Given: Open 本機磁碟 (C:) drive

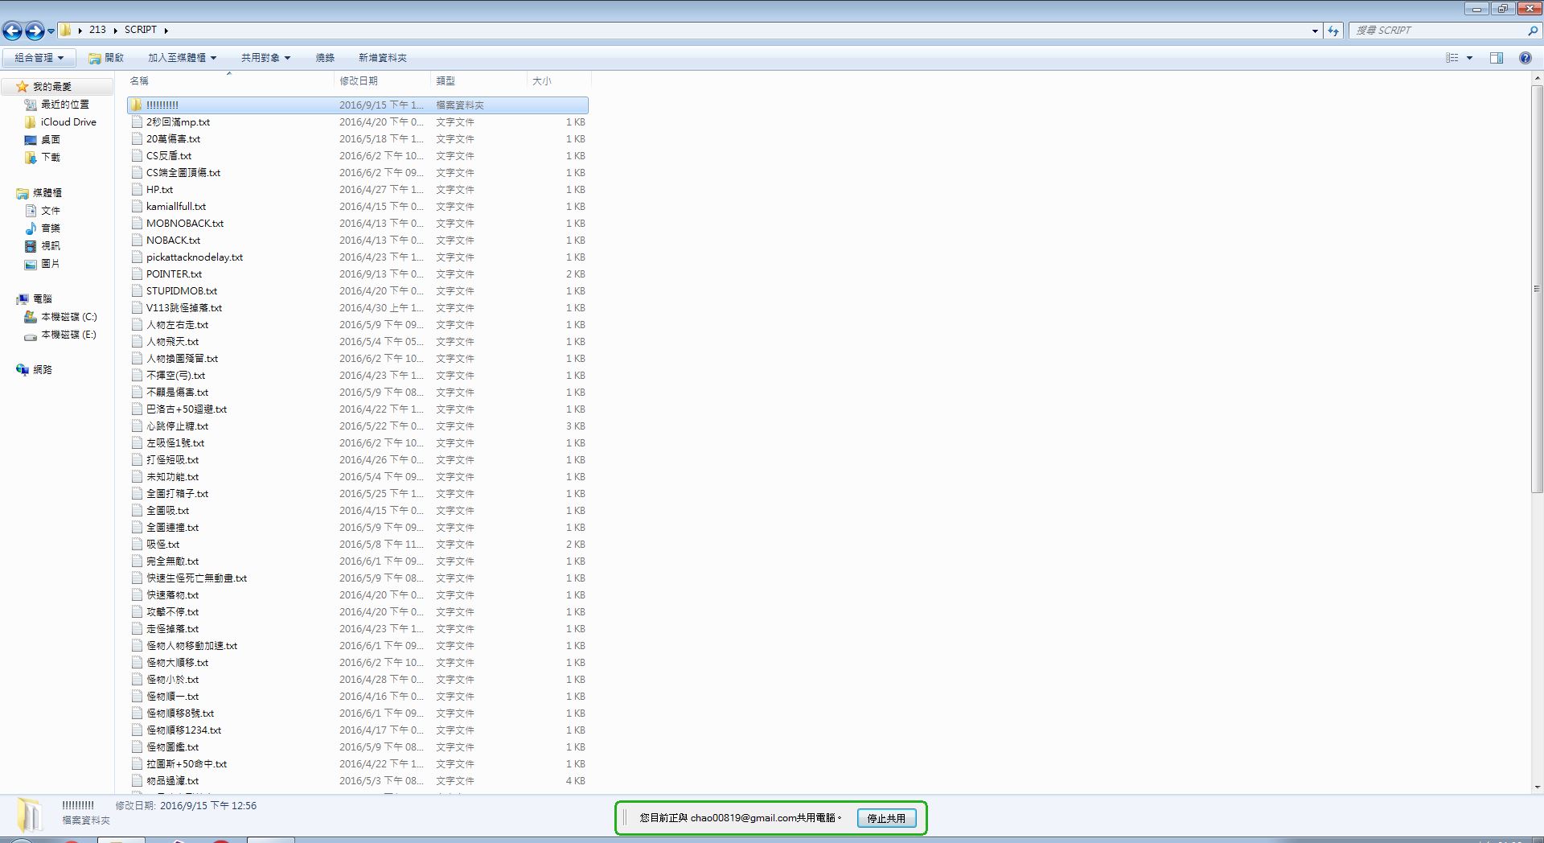Looking at the screenshot, I should click(68, 317).
